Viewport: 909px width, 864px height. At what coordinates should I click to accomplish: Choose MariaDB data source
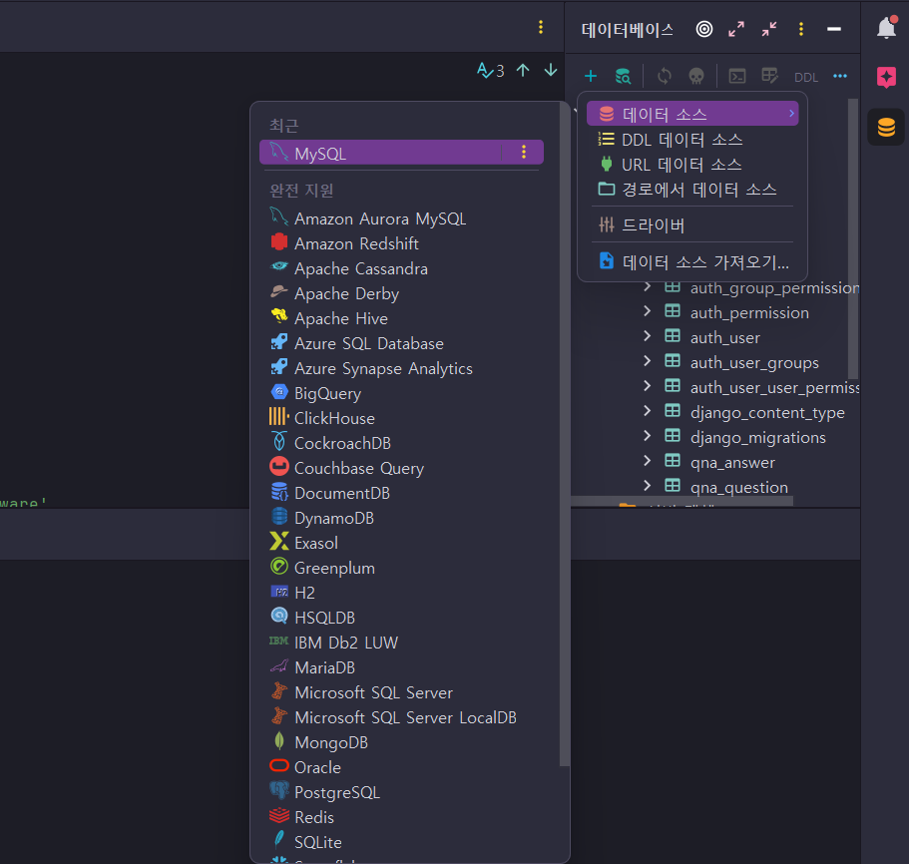click(x=402, y=667)
